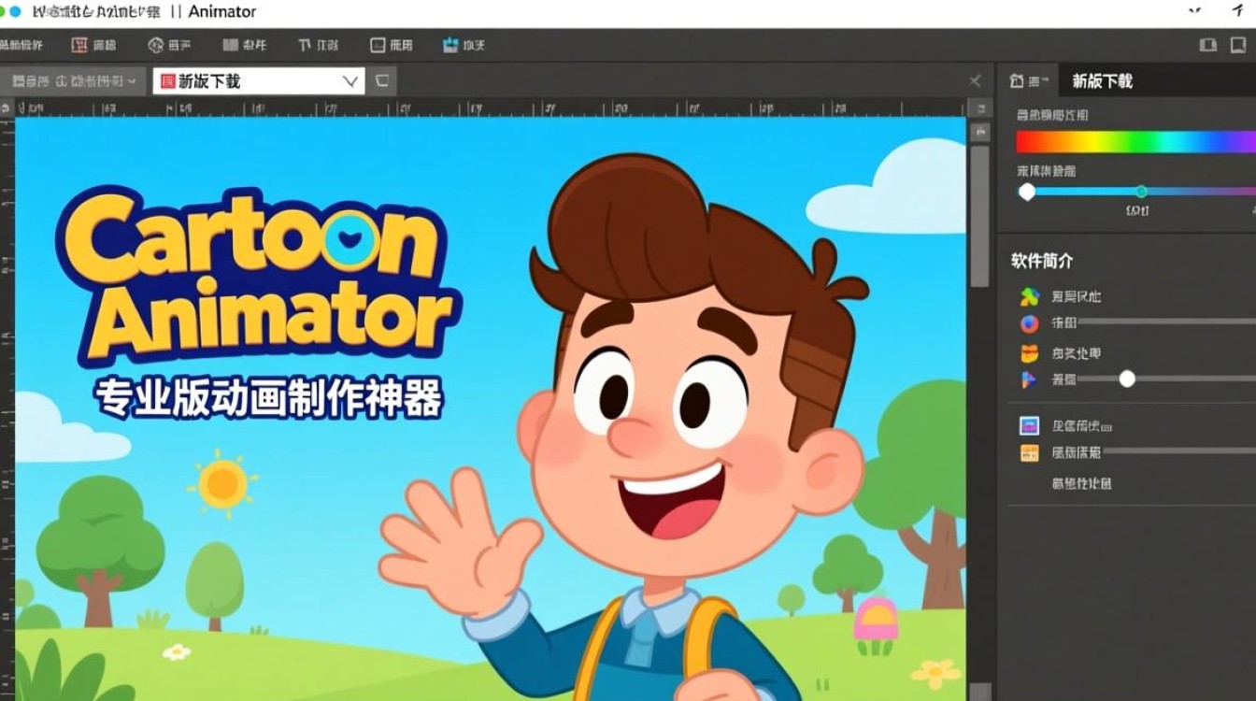Click the gear-shaped toolbar icon
The width and height of the screenshot is (1256, 701).
[155, 44]
